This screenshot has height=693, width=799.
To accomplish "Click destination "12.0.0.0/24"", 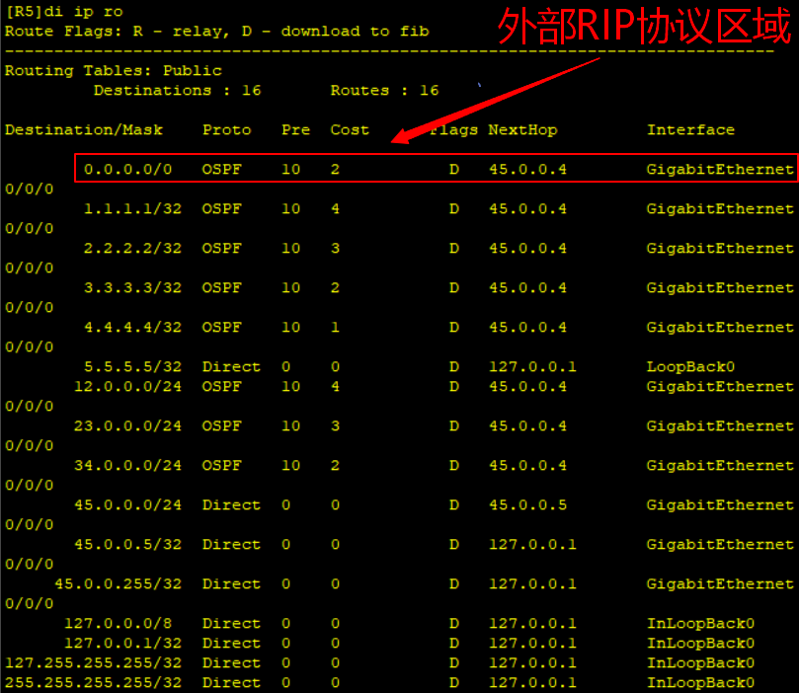I will click(x=128, y=387).
